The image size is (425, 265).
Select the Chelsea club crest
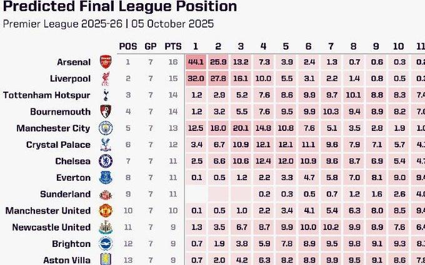106,161
